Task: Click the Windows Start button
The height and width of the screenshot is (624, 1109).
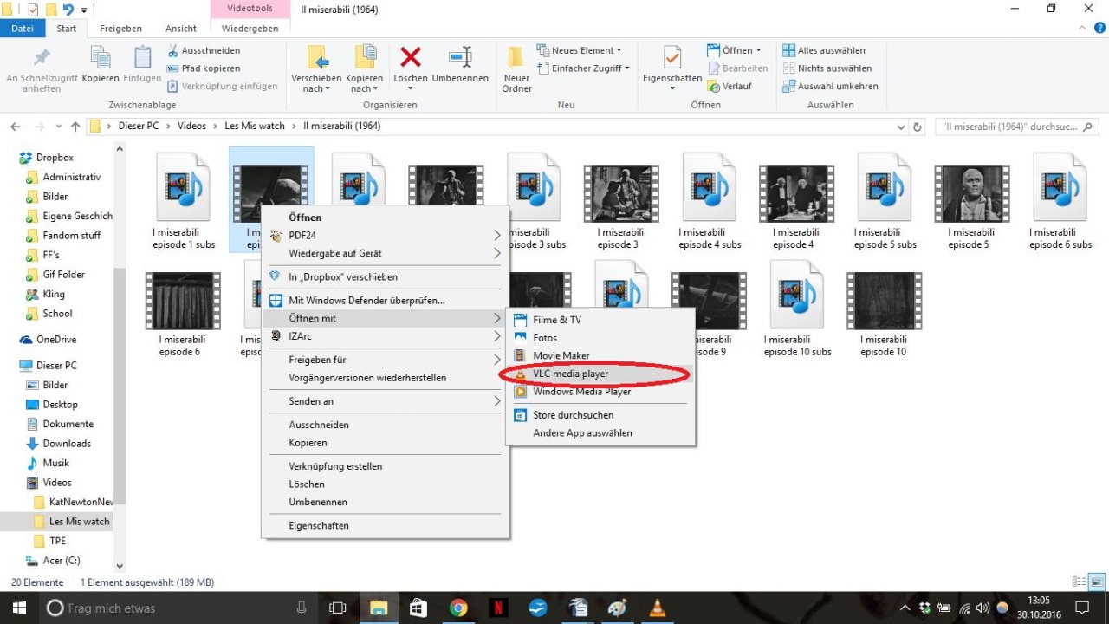Action: click(19, 608)
